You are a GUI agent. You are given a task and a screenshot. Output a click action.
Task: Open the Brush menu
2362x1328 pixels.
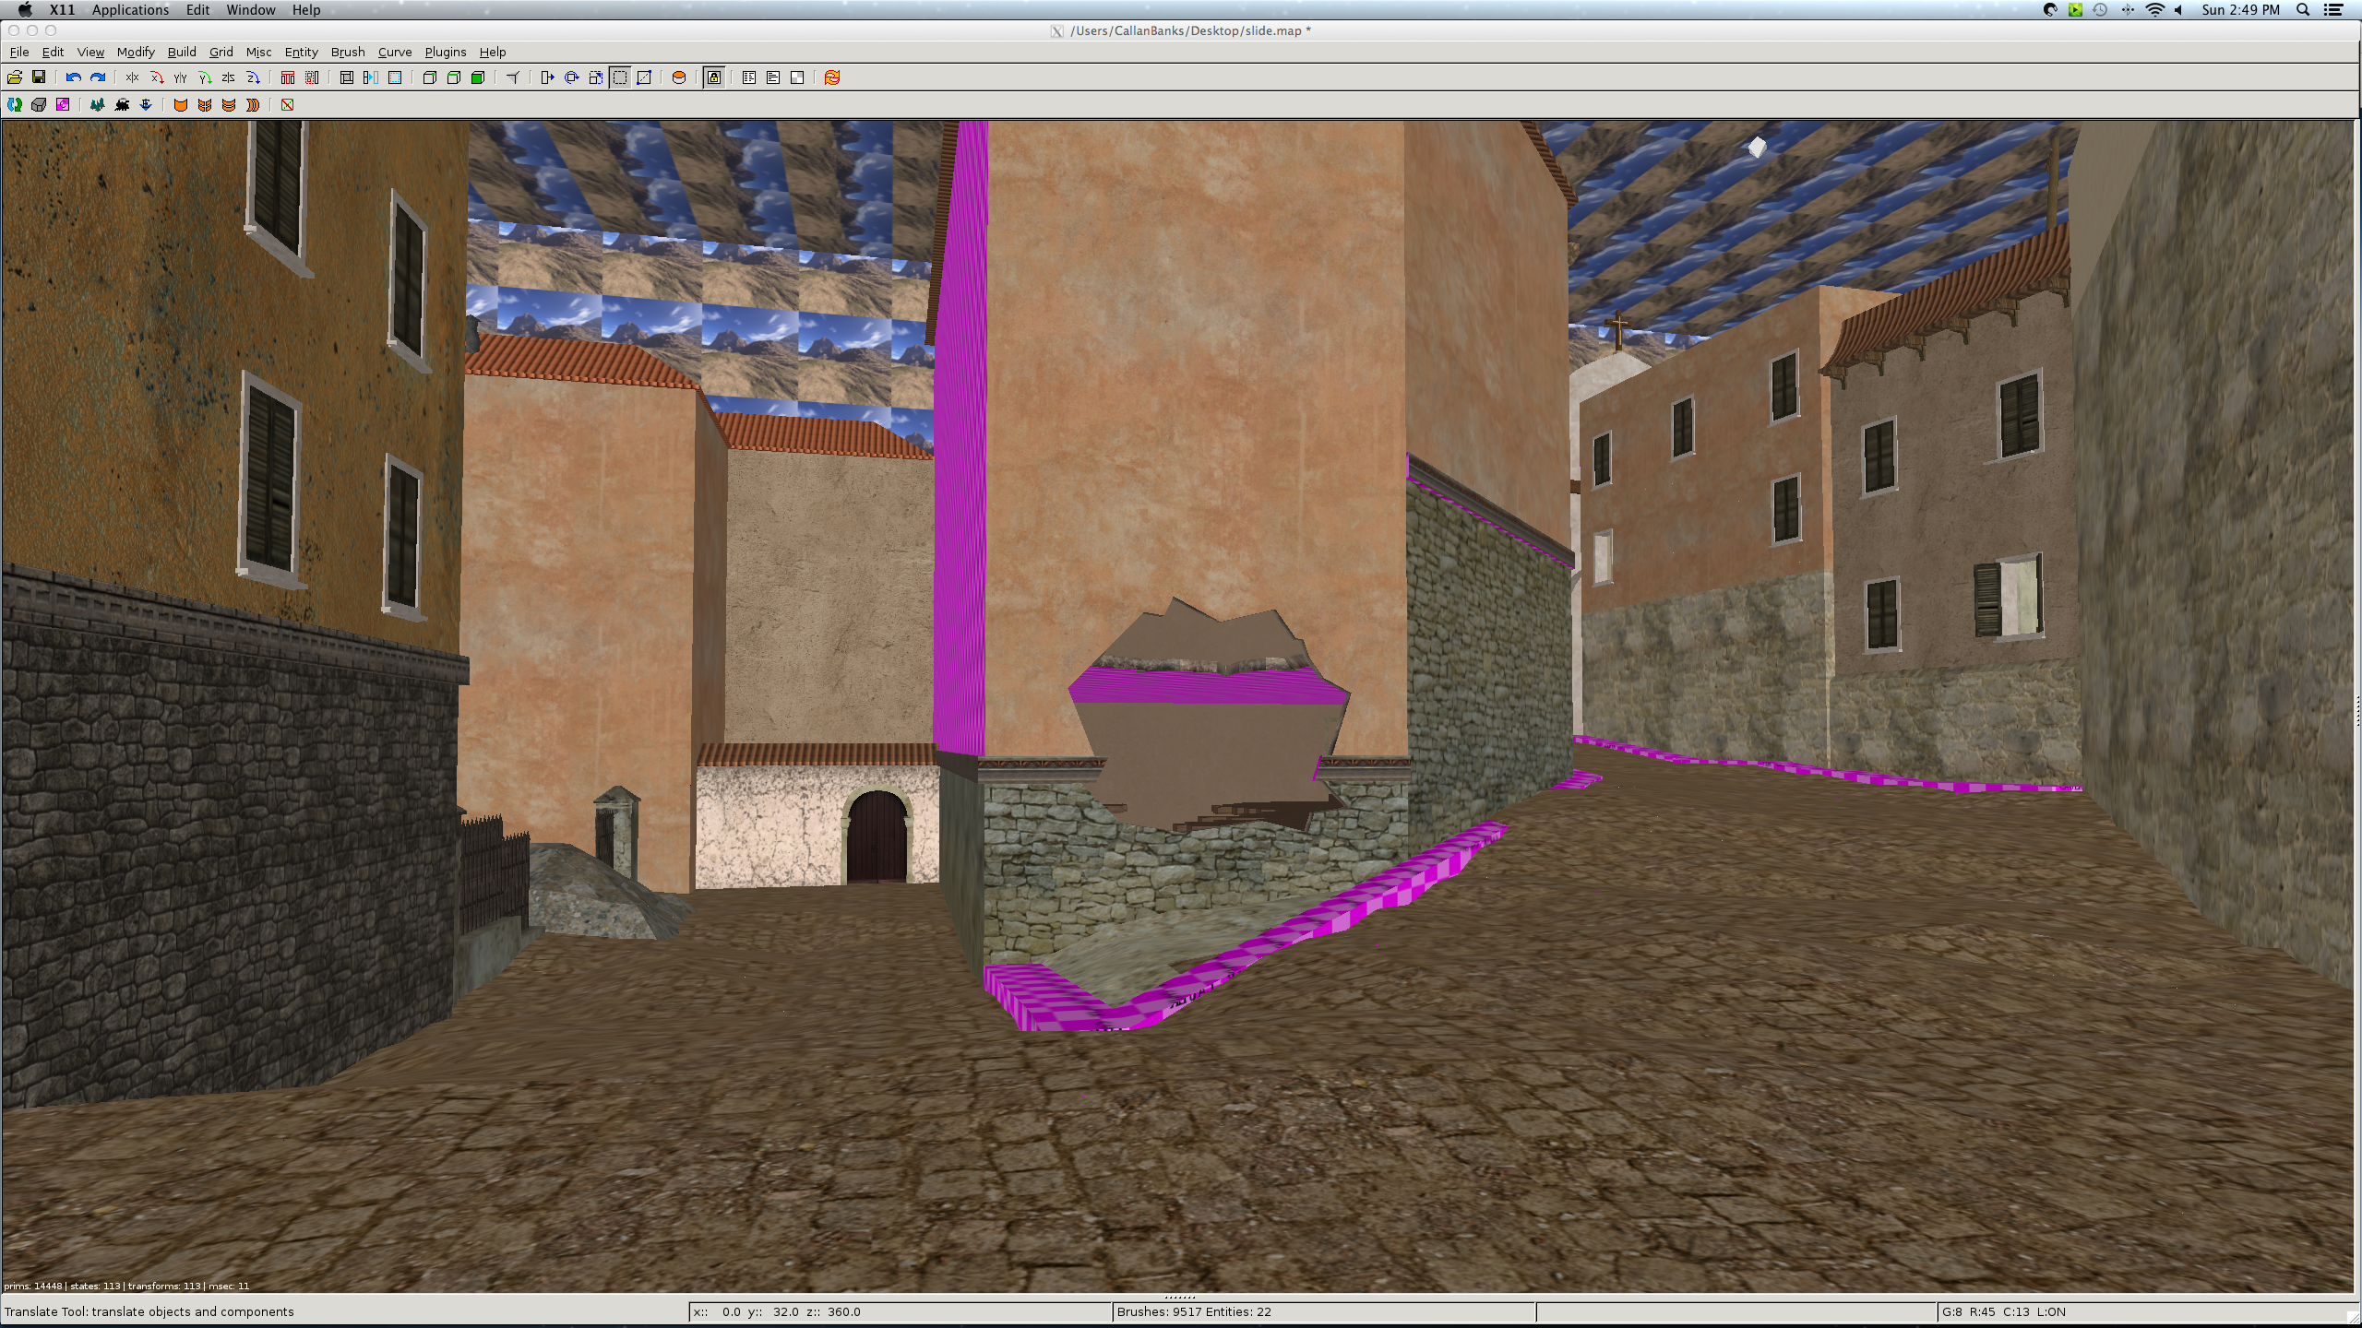click(348, 52)
